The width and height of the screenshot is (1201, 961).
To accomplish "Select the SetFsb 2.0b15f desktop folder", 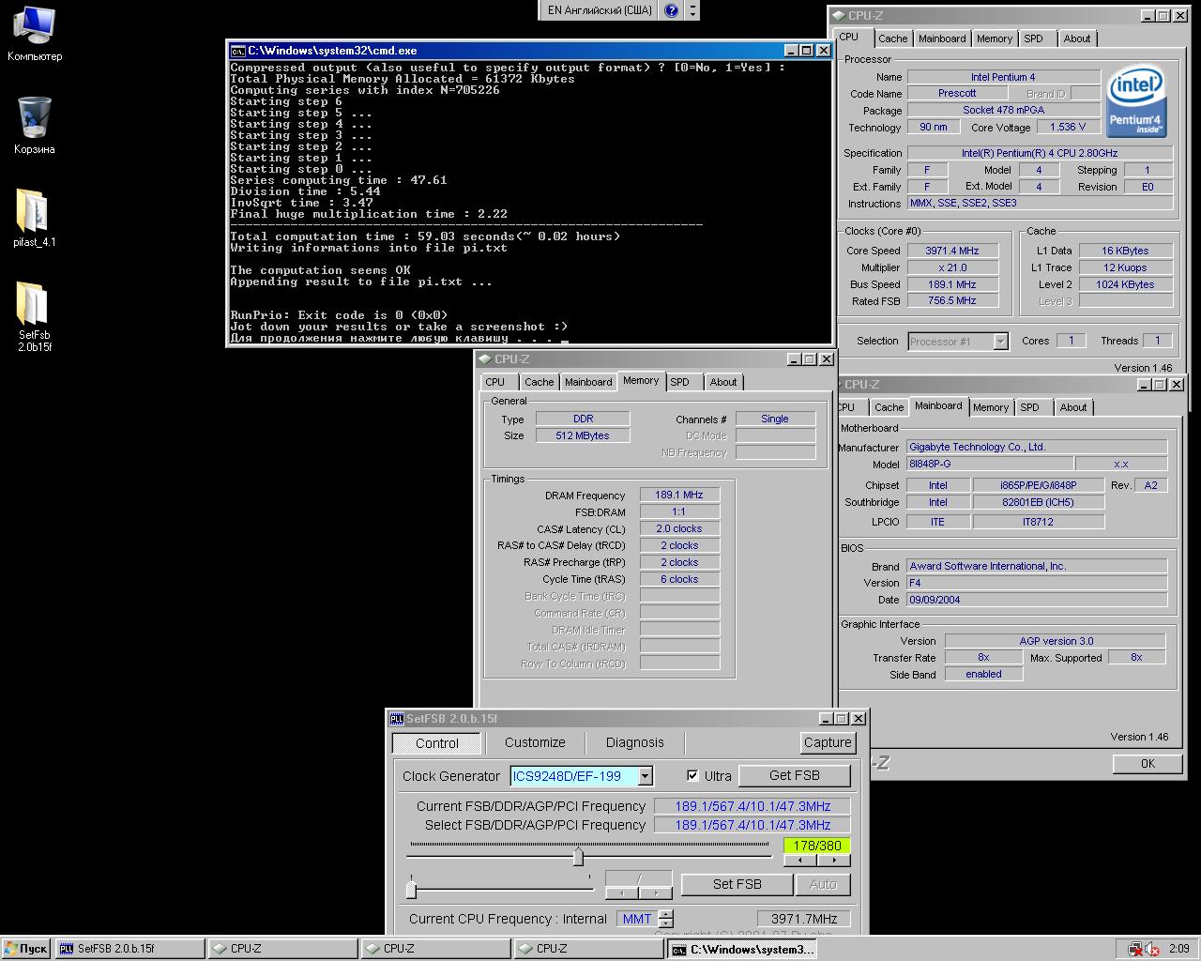I will pyautogui.click(x=34, y=314).
